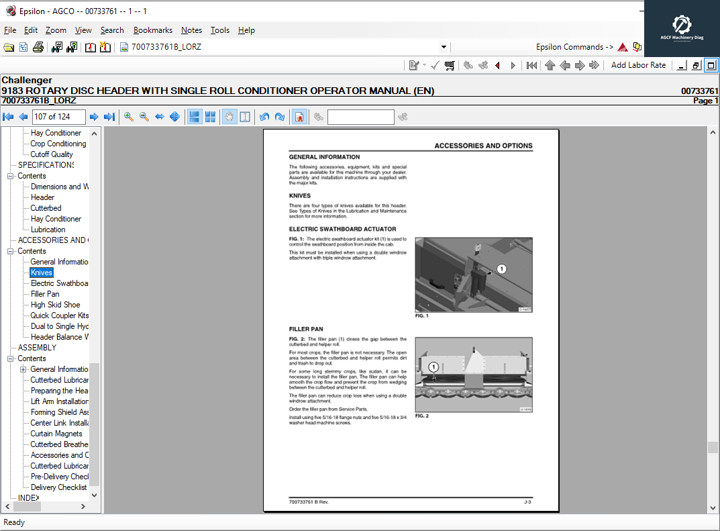
Task: Rotate the page counterclockwise
Action: (264, 117)
